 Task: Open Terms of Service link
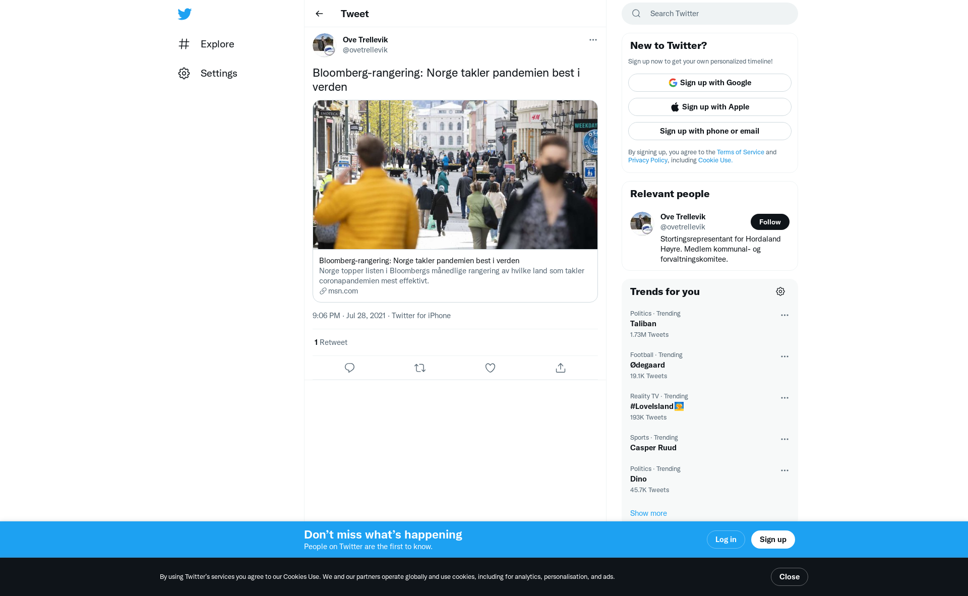[x=740, y=152]
